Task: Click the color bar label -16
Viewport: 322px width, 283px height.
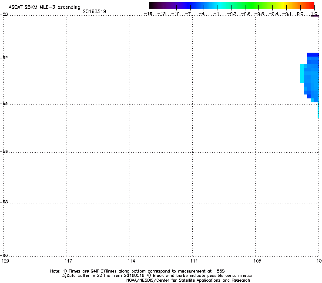Action: [x=148, y=14]
